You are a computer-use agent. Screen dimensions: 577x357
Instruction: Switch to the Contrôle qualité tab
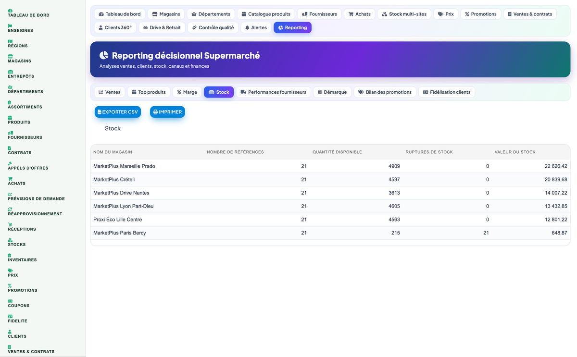213,27
